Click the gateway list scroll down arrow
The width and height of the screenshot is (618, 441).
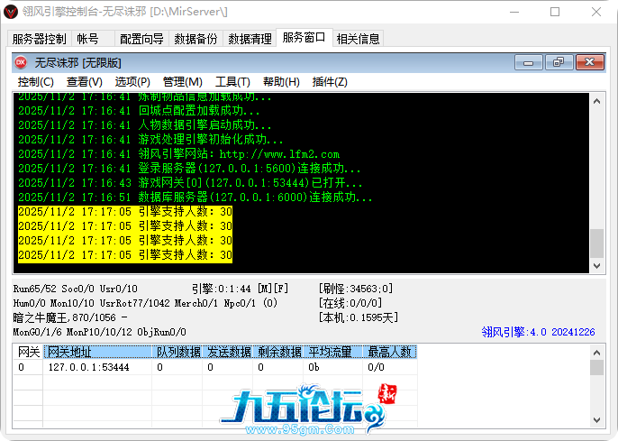pos(596,420)
